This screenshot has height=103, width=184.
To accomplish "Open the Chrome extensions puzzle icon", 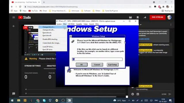I will pos(163,7).
